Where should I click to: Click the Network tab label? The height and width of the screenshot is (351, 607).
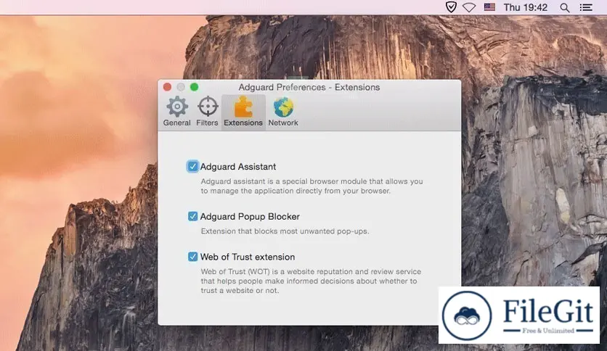[x=283, y=123]
